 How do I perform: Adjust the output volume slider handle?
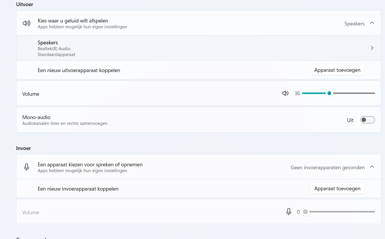(x=329, y=93)
